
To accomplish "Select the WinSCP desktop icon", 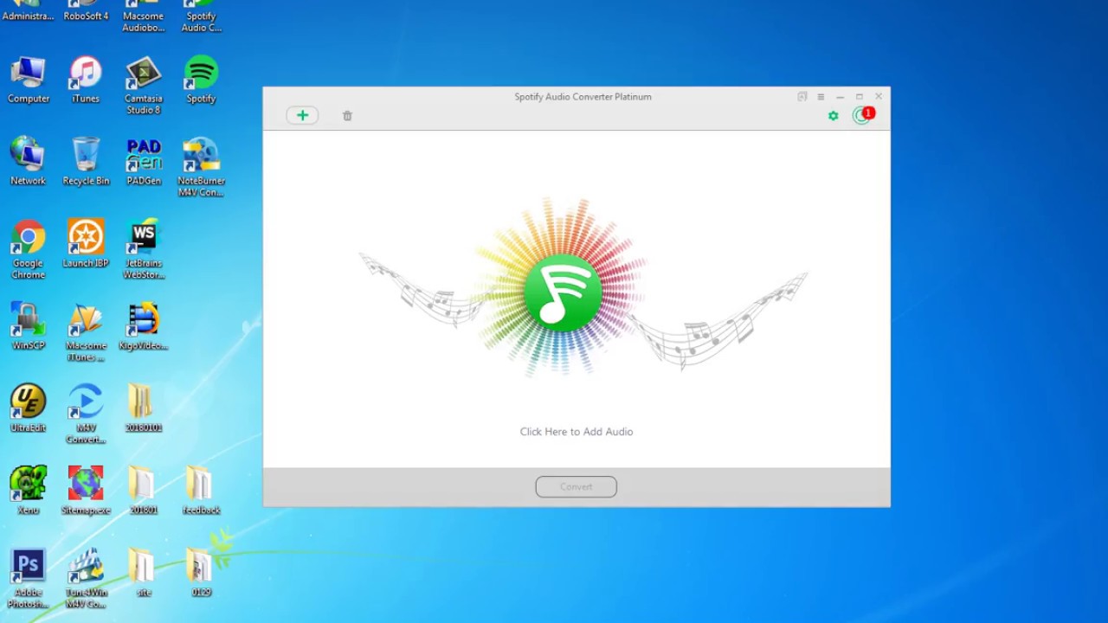I will point(29,325).
